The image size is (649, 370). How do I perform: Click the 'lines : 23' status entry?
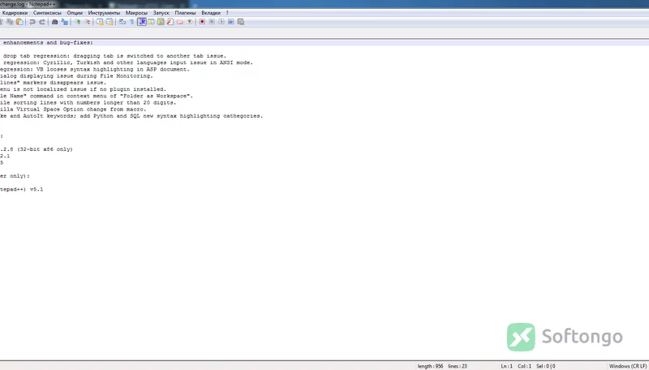click(458, 366)
